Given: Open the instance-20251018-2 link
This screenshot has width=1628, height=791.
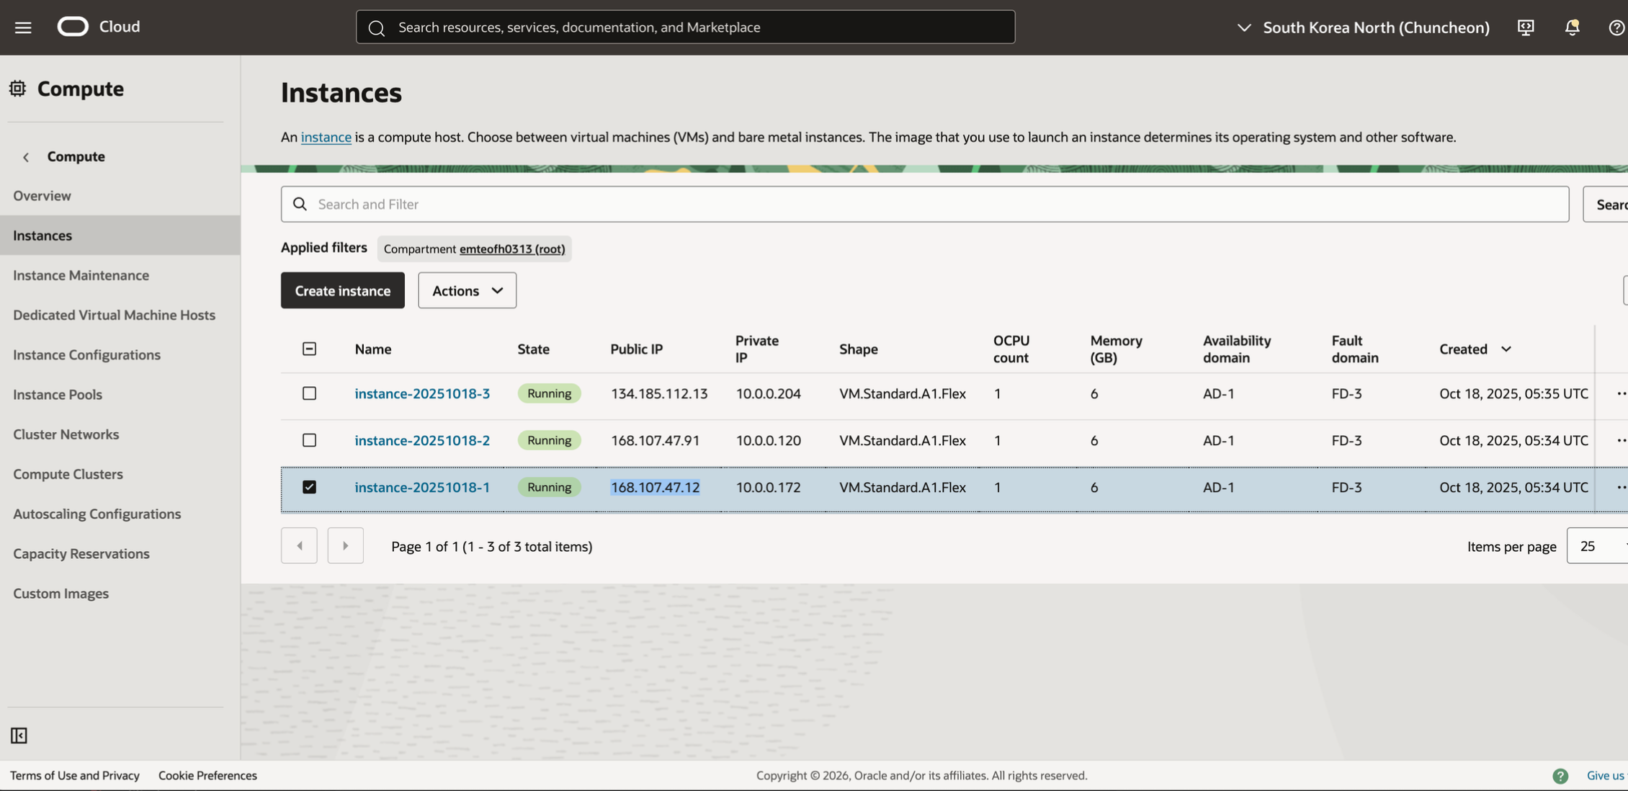Looking at the screenshot, I should click(x=421, y=440).
